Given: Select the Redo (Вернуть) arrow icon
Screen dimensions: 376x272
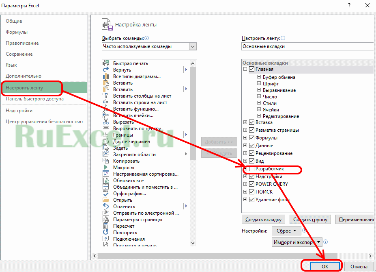Looking at the screenshot, I should click(x=106, y=70).
